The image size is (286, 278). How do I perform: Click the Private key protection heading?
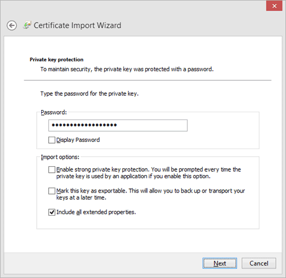coord(57,59)
